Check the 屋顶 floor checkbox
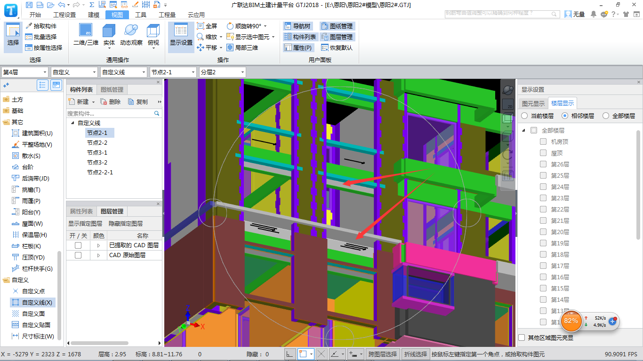643x361 pixels. [543, 153]
